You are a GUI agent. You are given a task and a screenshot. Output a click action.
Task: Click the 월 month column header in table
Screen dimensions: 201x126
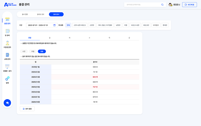tap(36, 62)
